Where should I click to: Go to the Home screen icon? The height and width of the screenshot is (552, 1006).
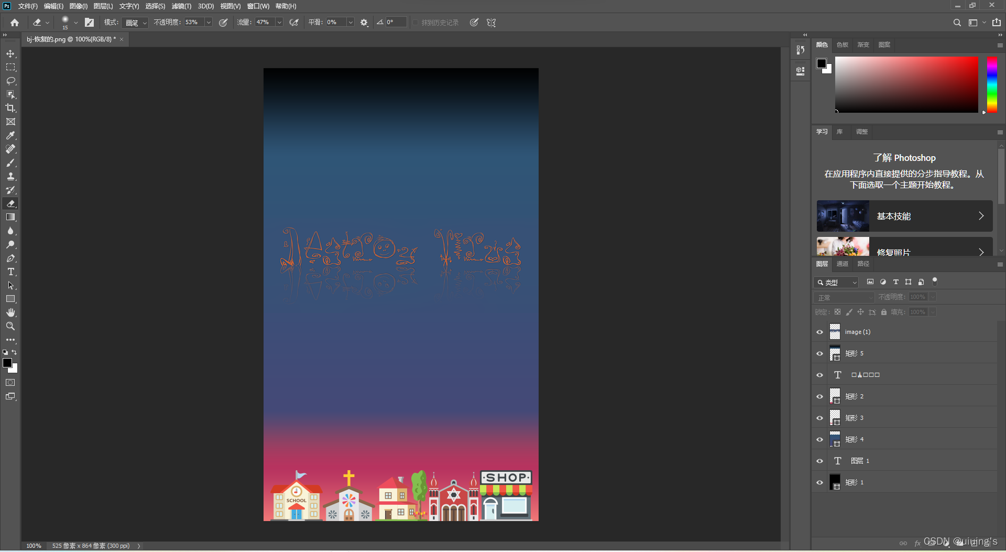coord(15,23)
